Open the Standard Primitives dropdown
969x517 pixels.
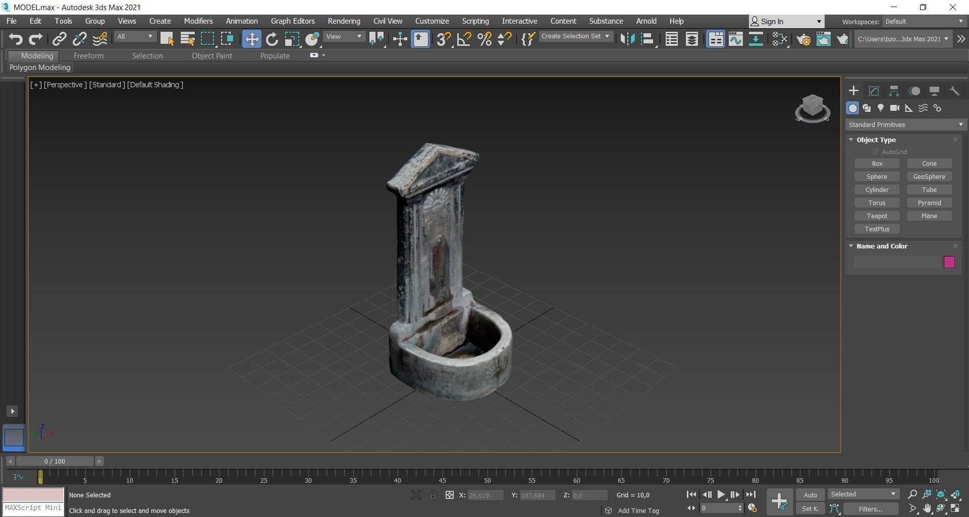(x=905, y=124)
